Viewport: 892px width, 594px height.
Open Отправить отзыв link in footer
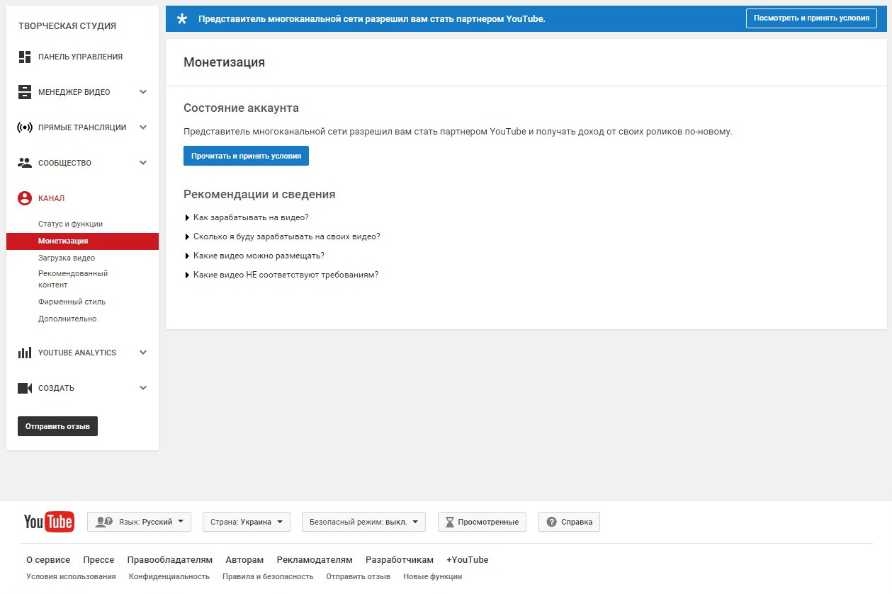[359, 576]
